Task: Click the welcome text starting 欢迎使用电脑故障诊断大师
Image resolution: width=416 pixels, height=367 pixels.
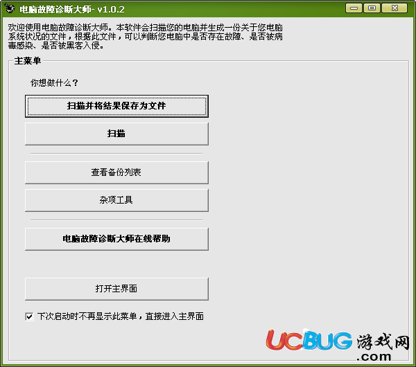Action: [x=145, y=37]
